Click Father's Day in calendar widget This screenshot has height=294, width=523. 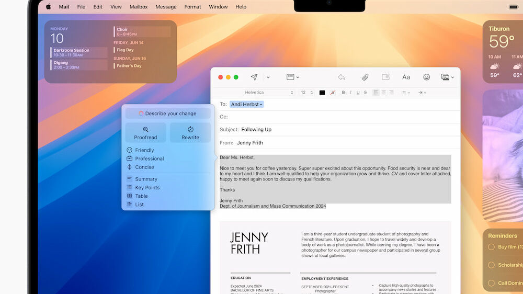(129, 66)
